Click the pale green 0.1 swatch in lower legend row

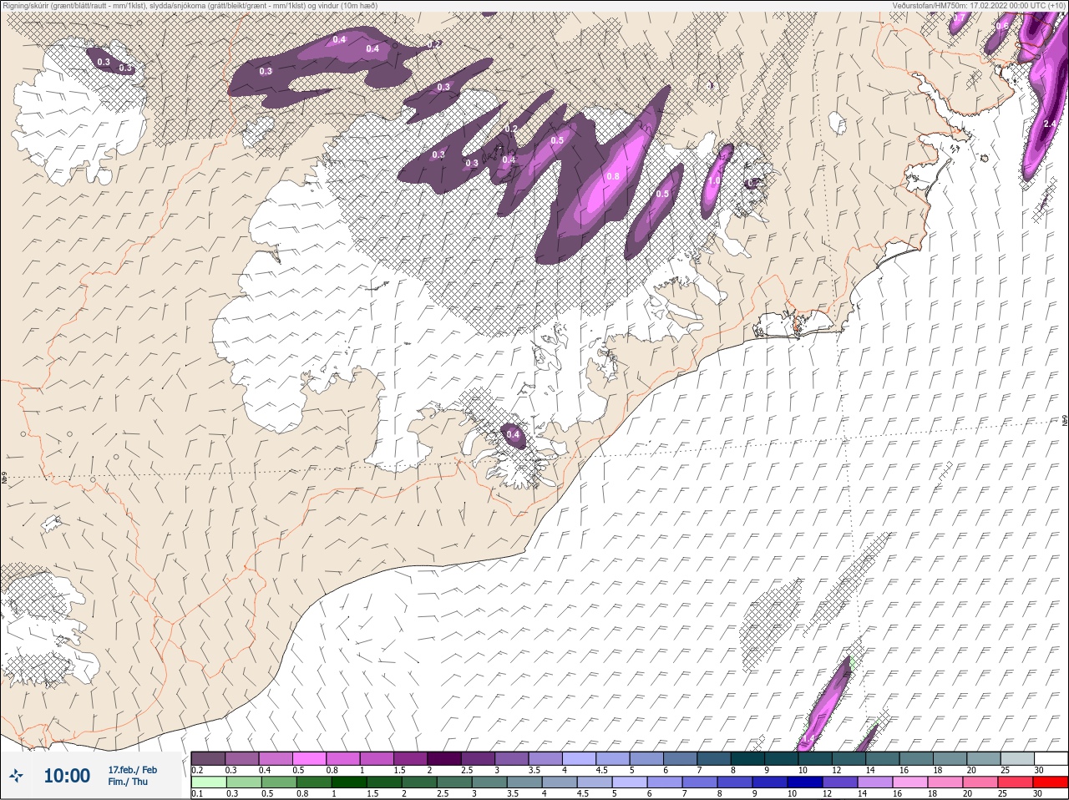[x=208, y=782]
